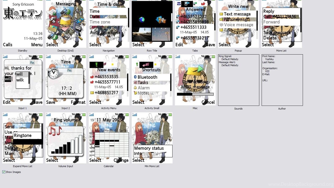Choose 'Forward' in the More List menu
334x188 pixels.
(271, 22)
